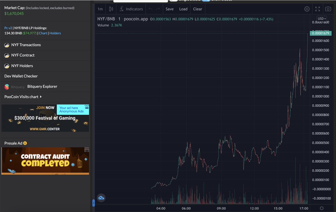Open the Indicators dialog
Viewport: 336px width, 212px height.
click(131, 9)
